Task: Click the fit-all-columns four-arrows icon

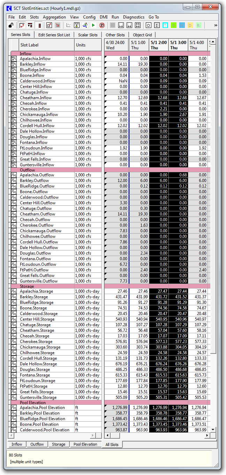Action: click(138, 25)
